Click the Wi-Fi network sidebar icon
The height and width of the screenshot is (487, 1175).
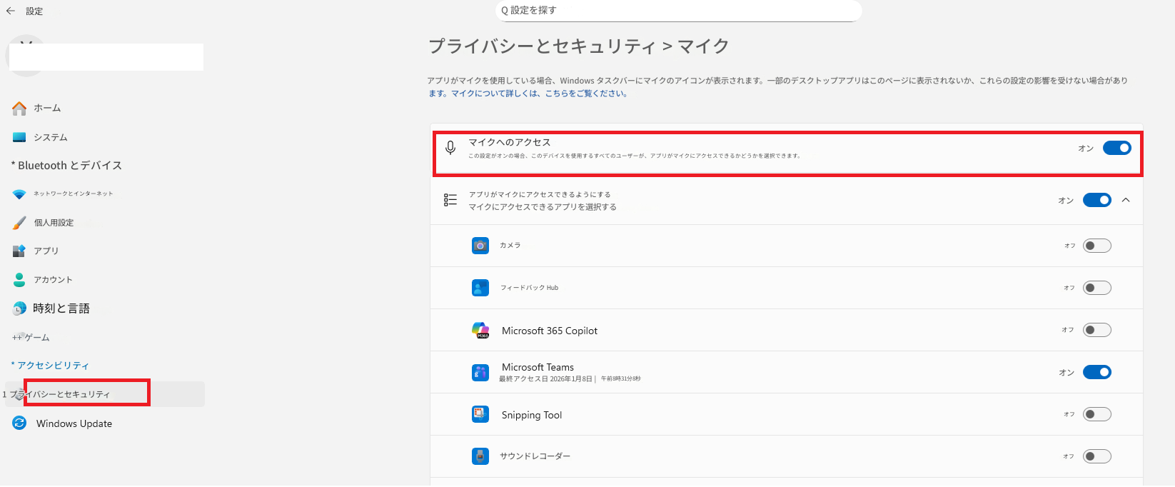[x=19, y=194]
